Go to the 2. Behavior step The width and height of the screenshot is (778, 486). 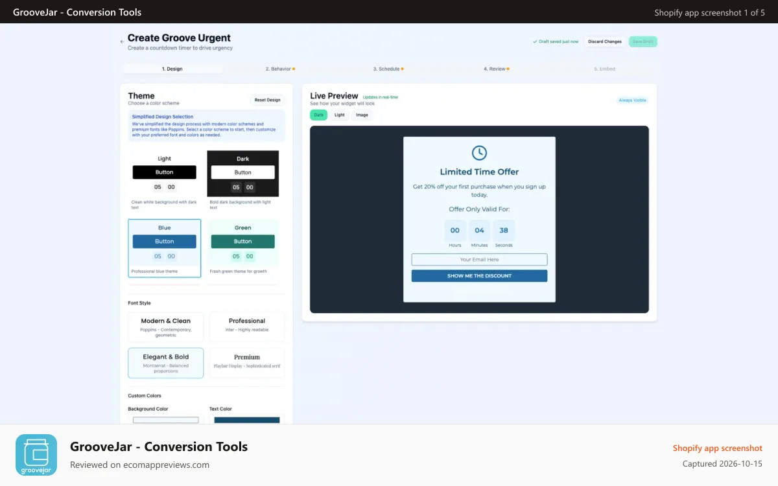pos(280,69)
